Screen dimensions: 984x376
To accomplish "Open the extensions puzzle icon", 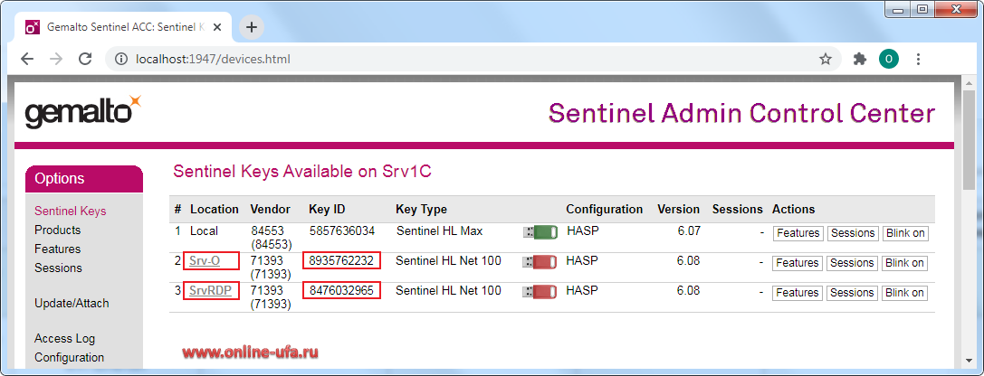I will click(860, 60).
